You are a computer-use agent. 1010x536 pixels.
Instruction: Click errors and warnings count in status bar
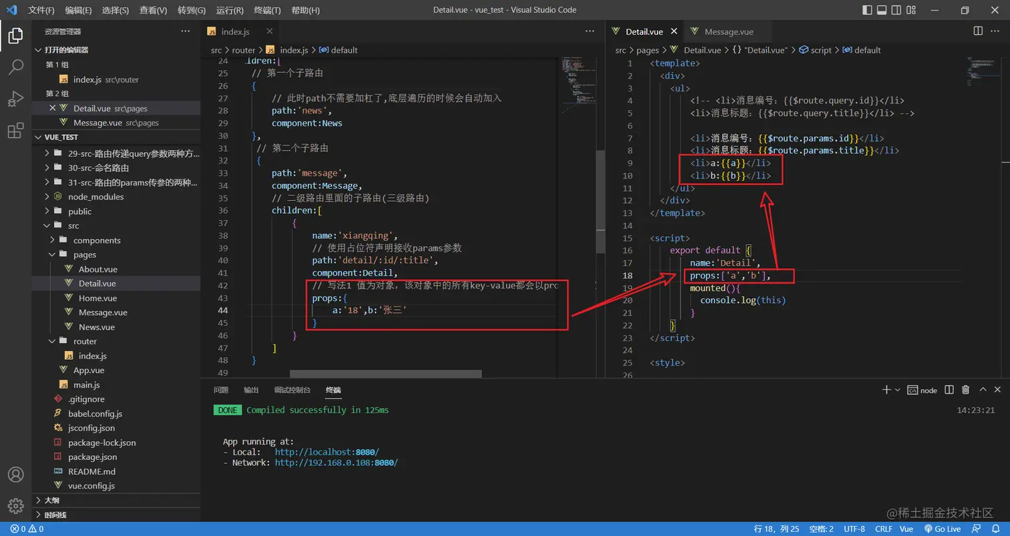pos(27,529)
